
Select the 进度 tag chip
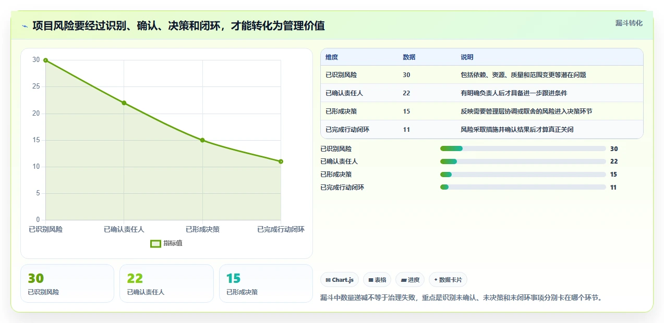[410, 280]
